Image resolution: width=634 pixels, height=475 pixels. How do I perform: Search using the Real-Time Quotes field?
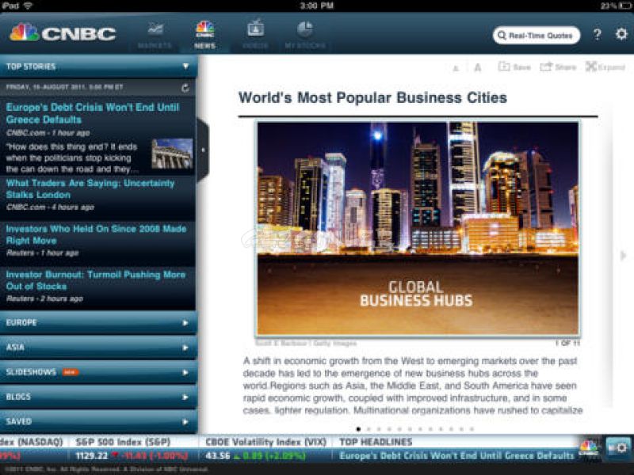(x=537, y=35)
